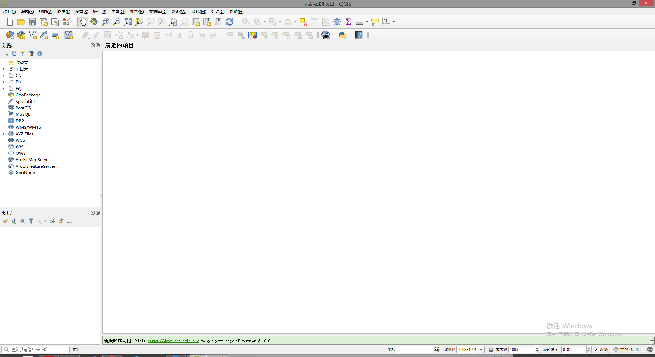Click the log messages icon in status bar
655x357 pixels.
(650, 350)
